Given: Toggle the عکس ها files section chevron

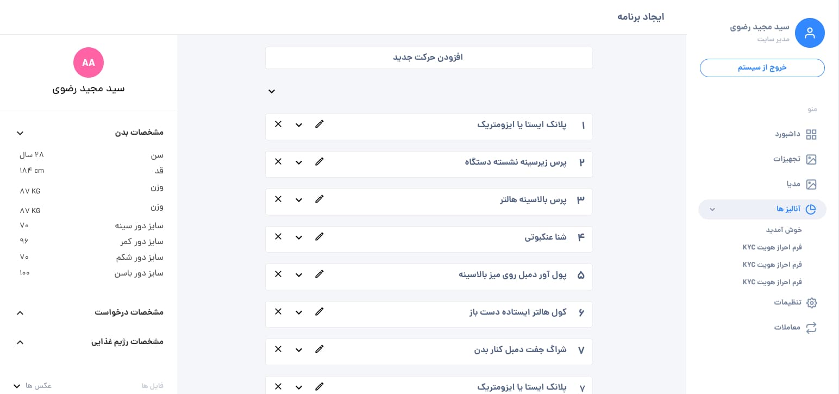Looking at the screenshot, I should (x=17, y=386).
